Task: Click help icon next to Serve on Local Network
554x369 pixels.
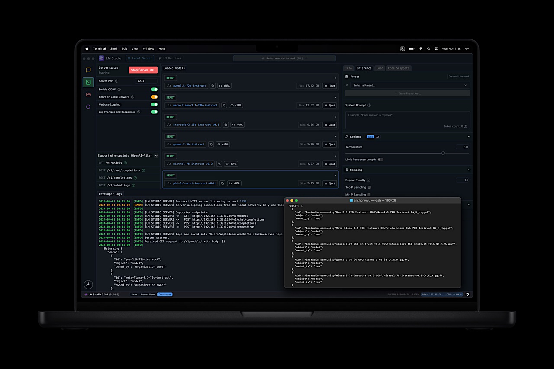Action: [132, 97]
